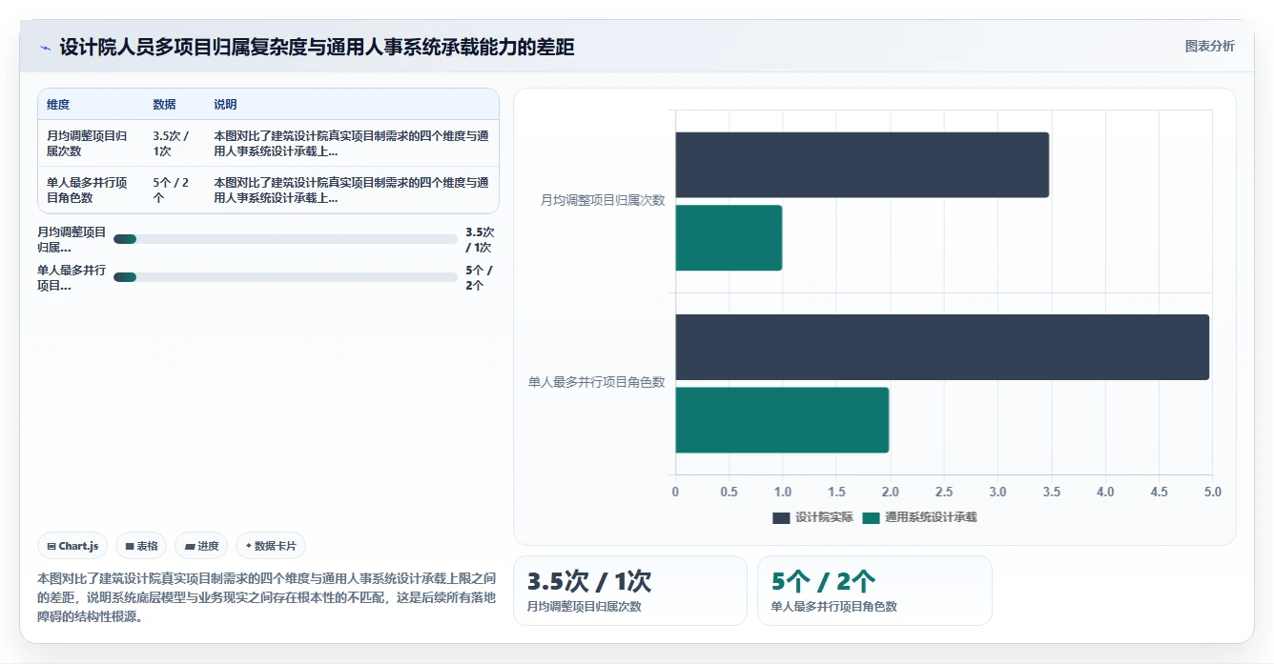Screen dimensions: 1274x664
Task: Click the green legend color box for 通用系统设计承载
Action: (x=872, y=517)
